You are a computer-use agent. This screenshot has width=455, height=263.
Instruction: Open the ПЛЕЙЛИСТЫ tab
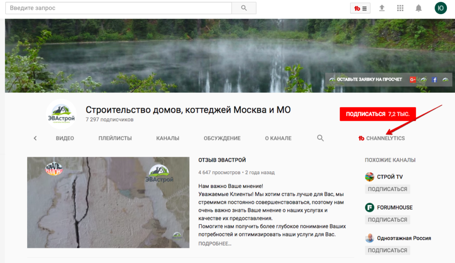click(x=115, y=138)
